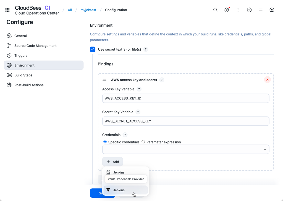The height and width of the screenshot is (201, 283).
Task: Open the user profile icon
Action: [272, 10]
